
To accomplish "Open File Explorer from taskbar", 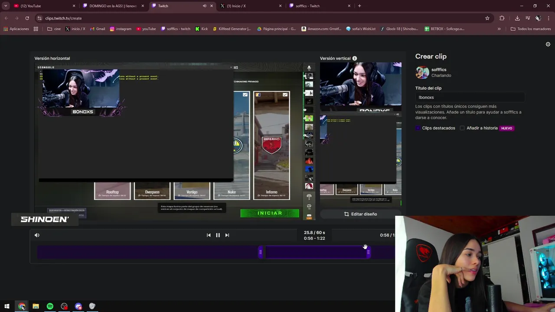I will pos(36,306).
